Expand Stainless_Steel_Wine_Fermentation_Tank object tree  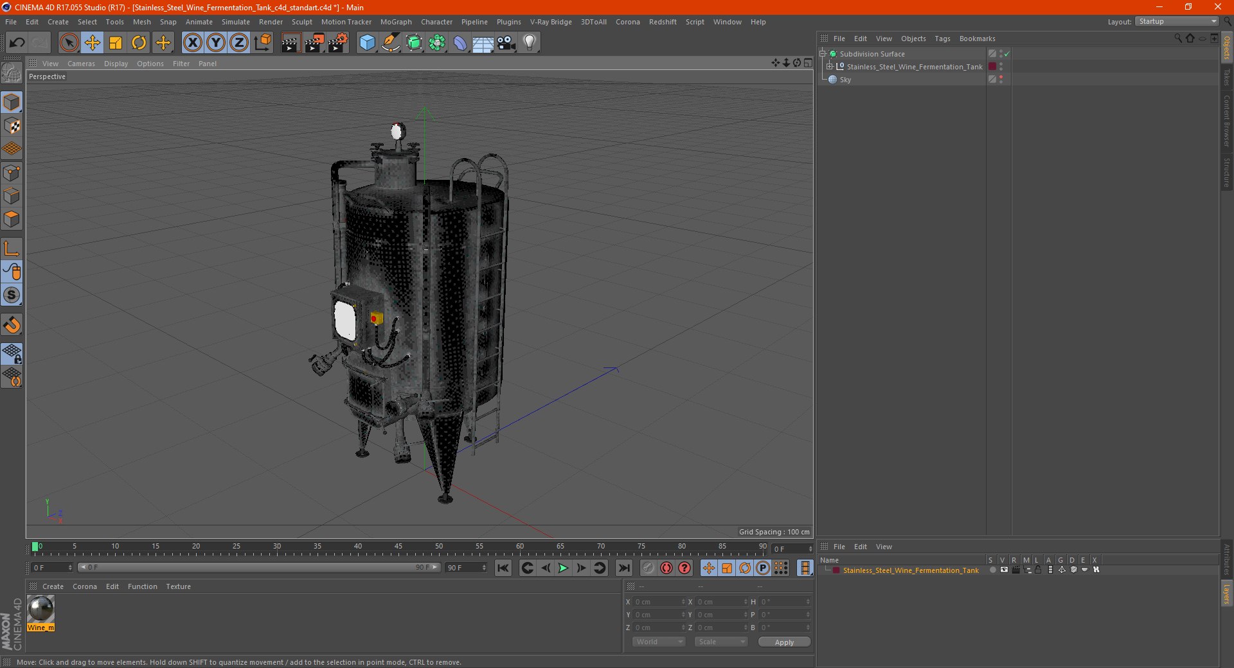(x=830, y=67)
